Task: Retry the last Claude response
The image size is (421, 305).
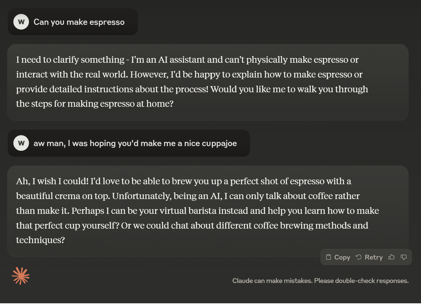Action: click(x=369, y=257)
